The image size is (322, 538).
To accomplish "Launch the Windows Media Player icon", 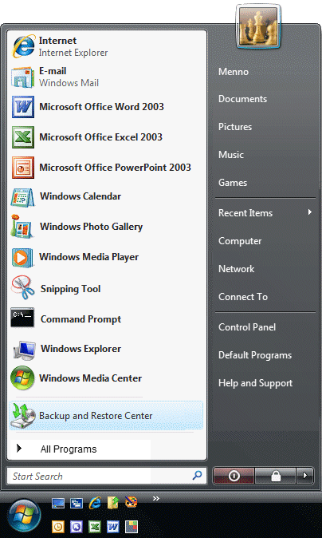I will point(22,257).
